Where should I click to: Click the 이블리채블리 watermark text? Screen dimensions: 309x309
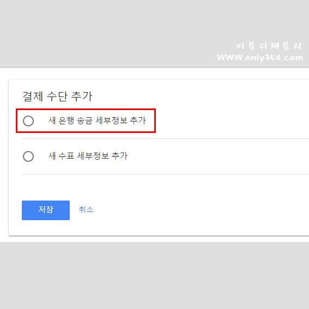(x=269, y=46)
